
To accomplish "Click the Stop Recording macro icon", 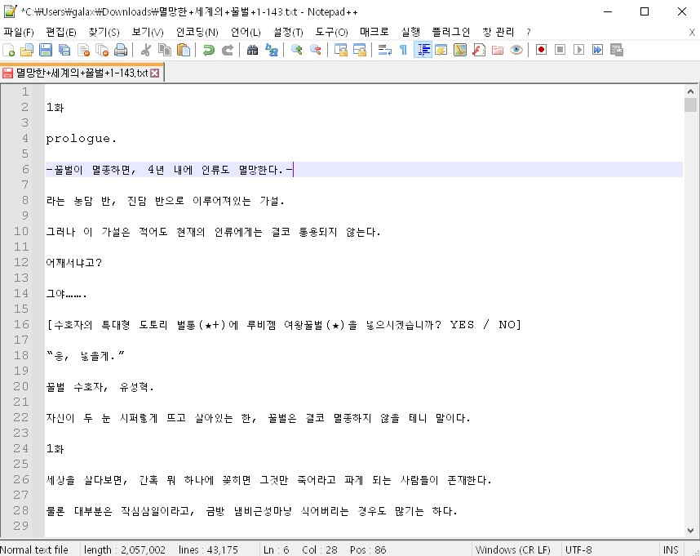I will 560,50.
